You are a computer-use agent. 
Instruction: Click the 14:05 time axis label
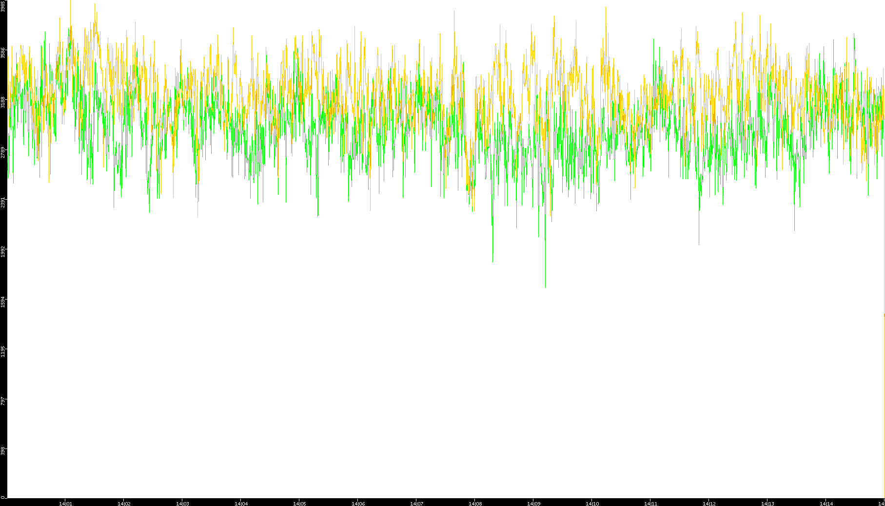pos(299,504)
